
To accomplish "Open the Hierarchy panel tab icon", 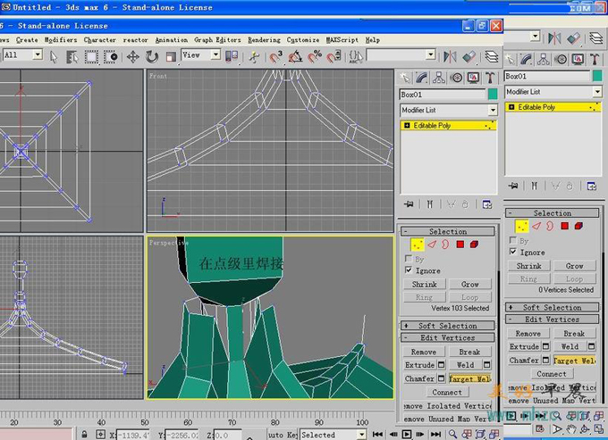I will point(440,78).
